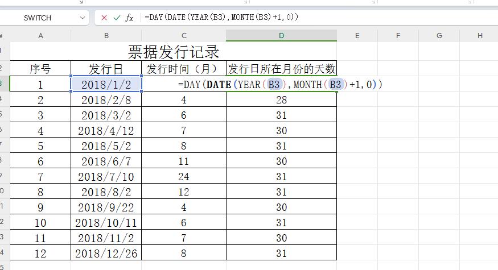Click the 发行日 header cell
This screenshot has width=498, height=270.
106,68
